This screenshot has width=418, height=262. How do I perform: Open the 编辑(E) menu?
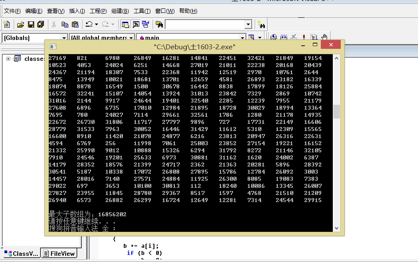(x=34, y=11)
